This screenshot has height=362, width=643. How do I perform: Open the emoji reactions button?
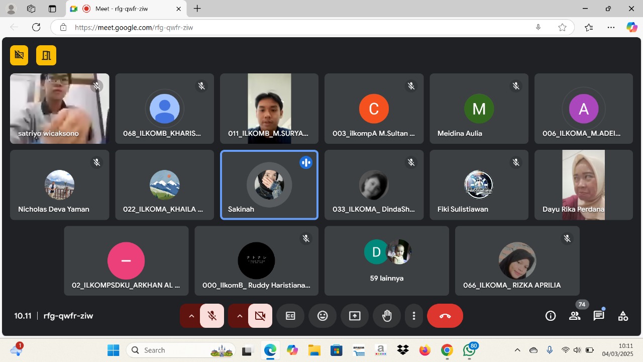point(323,316)
